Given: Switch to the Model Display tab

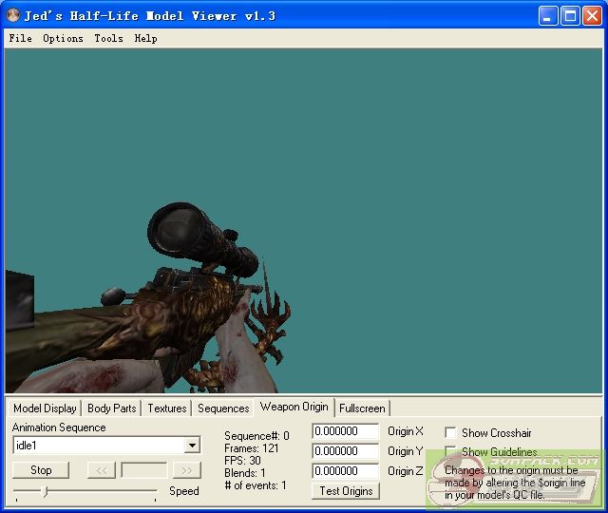Looking at the screenshot, I should tap(45, 408).
